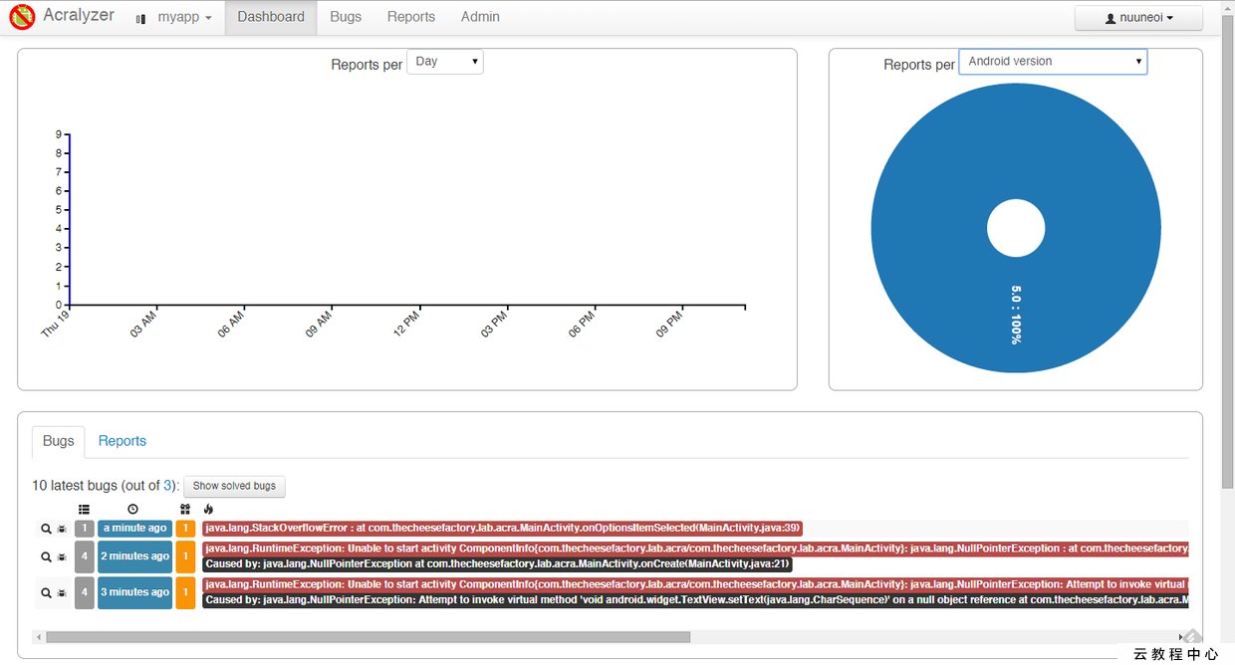Click the 'a minute ago' time badge

135,529
